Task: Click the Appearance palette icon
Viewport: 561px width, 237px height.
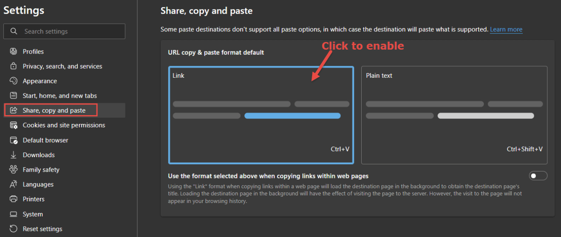Action: coord(14,81)
